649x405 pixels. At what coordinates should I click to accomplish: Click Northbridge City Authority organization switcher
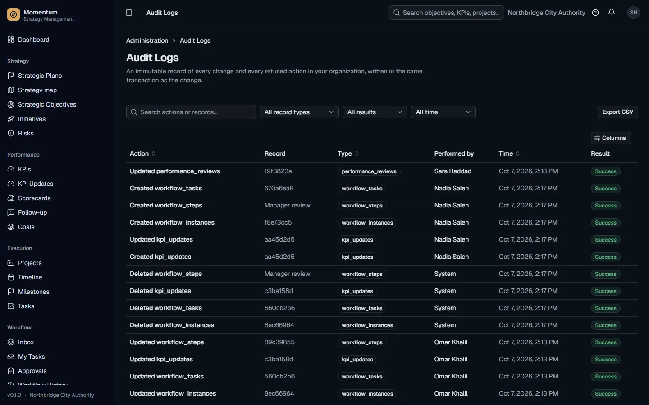point(547,13)
